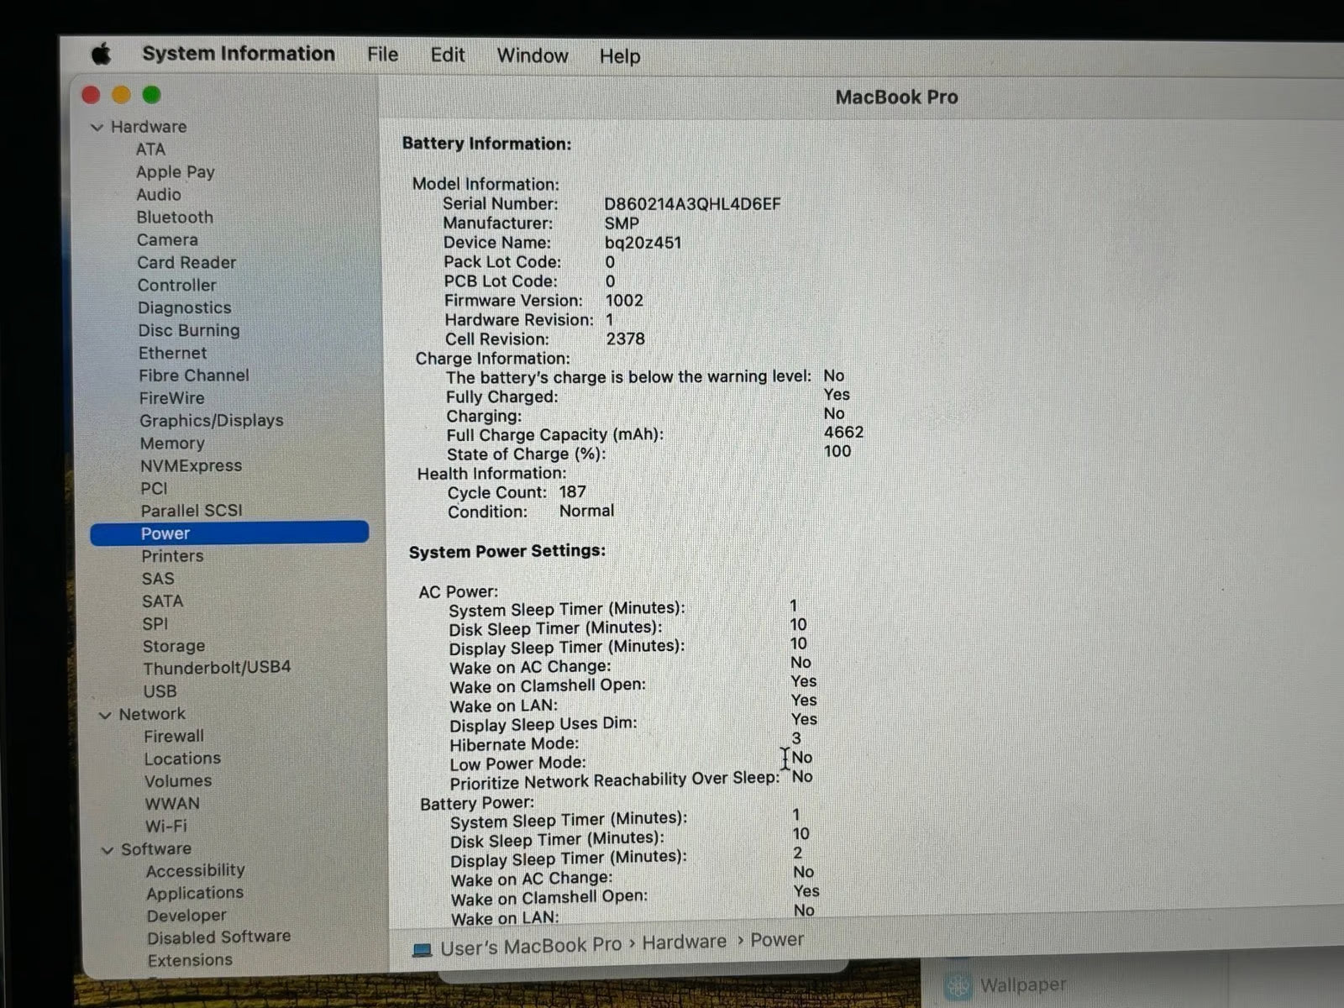Viewport: 1344px width, 1008px height.
Task: Open the File menu
Action: tap(382, 55)
